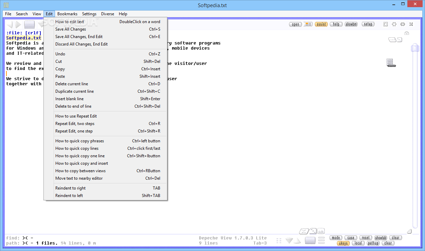
Task: Click the orange grid layout icon beside open
Action: pos(308,24)
